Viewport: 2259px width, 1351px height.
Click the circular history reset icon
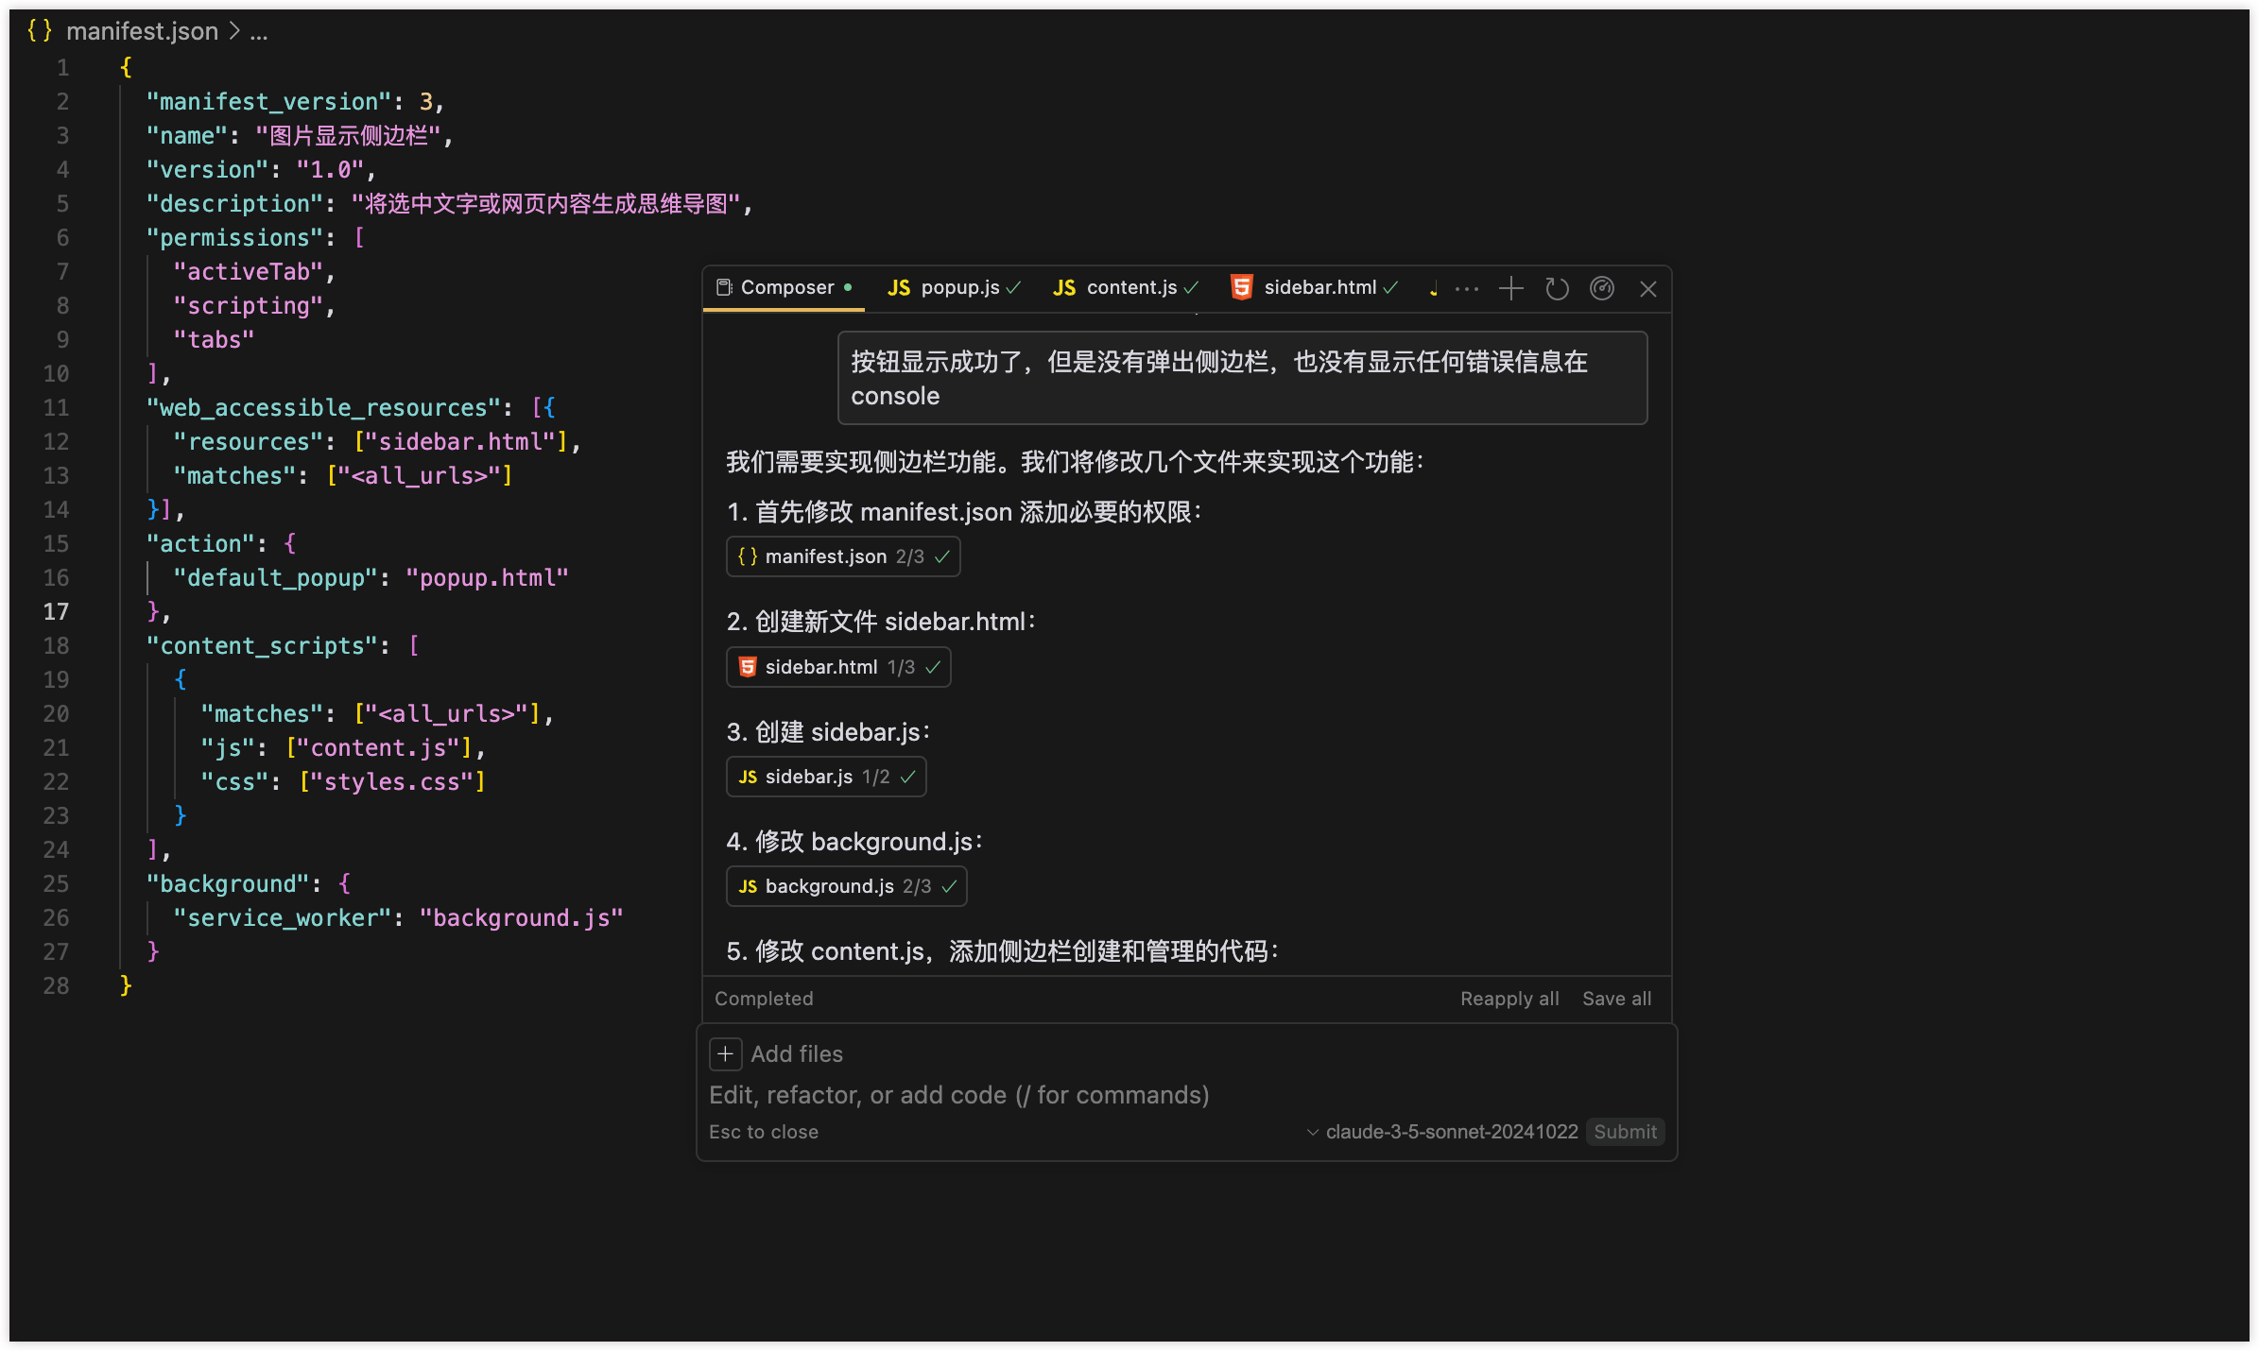(x=1557, y=288)
